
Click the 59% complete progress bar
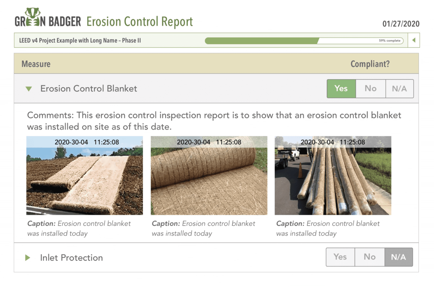pyautogui.click(x=304, y=40)
